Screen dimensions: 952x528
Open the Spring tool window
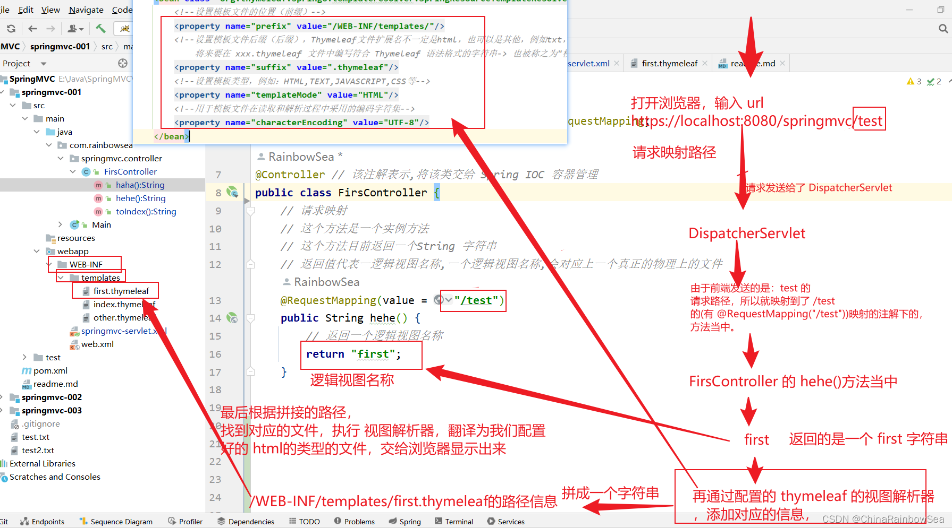coord(405,522)
